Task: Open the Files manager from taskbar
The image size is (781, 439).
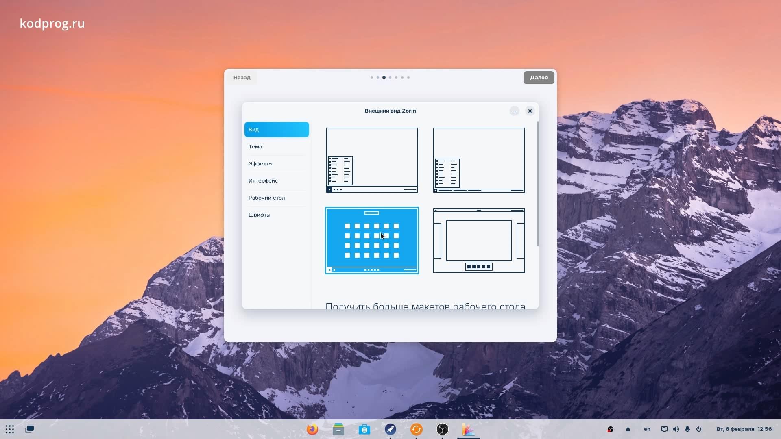Action: pos(338,429)
